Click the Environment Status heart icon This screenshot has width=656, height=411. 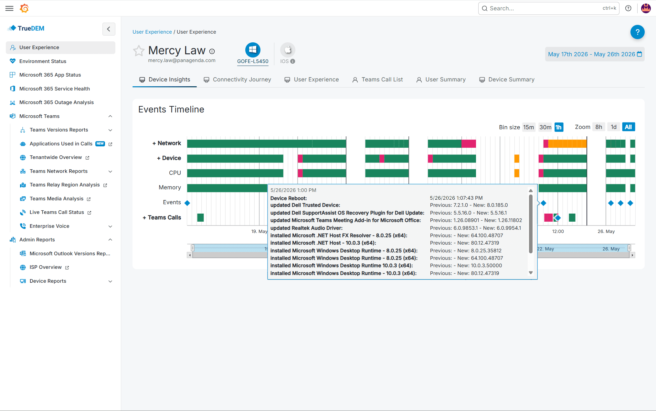click(13, 61)
